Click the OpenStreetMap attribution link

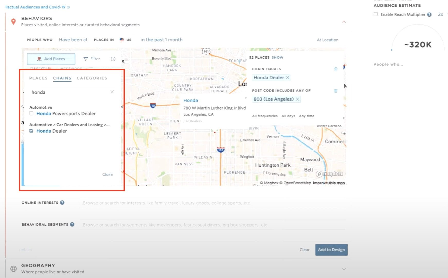(x=295, y=183)
